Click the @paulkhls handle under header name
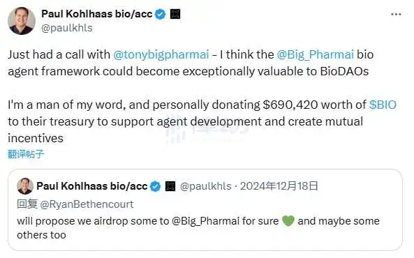This screenshot has height=258, width=414. [67, 28]
